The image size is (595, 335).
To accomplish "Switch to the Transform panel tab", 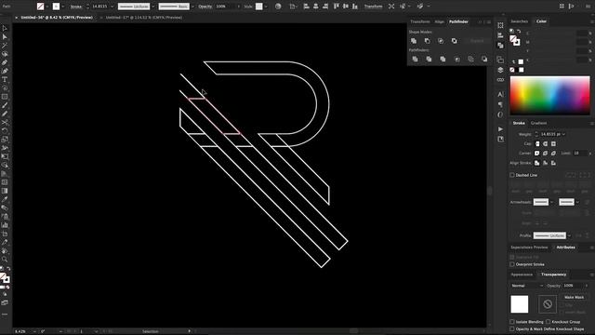I will coord(420,21).
